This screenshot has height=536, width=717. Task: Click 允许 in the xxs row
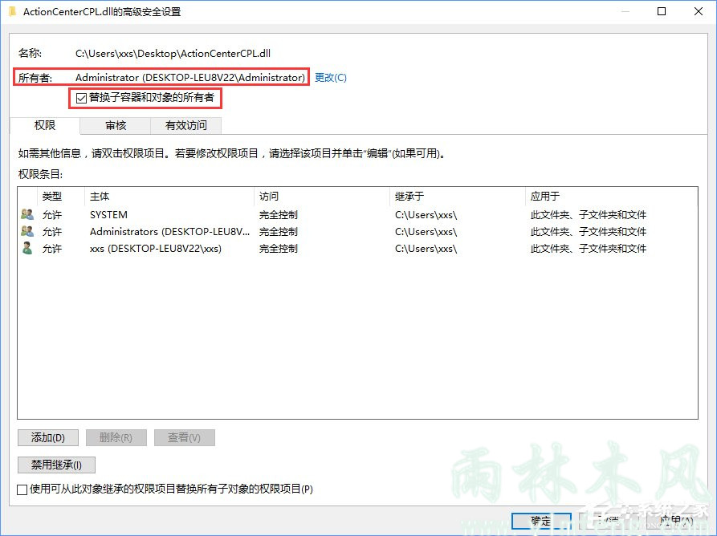coord(52,249)
